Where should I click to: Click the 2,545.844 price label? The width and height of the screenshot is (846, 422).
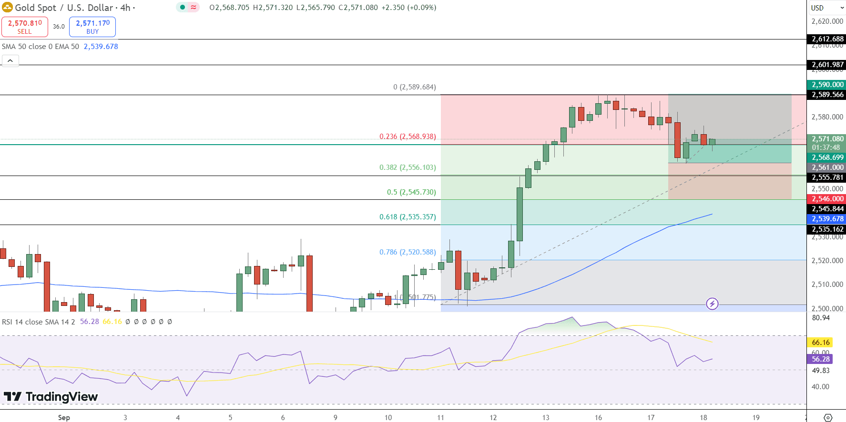[x=826, y=209]
